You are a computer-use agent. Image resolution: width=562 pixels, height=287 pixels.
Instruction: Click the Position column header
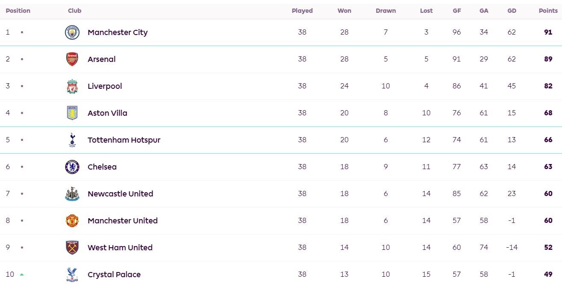18,11
